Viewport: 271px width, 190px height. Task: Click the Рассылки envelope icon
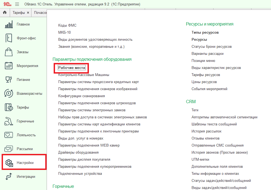pyautogui.click(x=9, y=149)
